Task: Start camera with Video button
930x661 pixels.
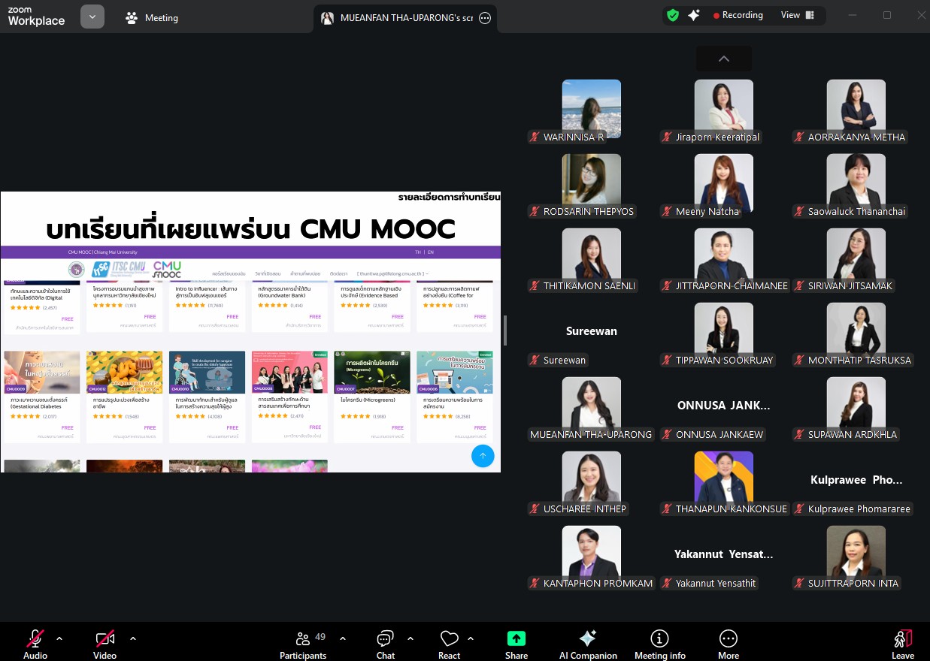Action: tap(105, 643)
